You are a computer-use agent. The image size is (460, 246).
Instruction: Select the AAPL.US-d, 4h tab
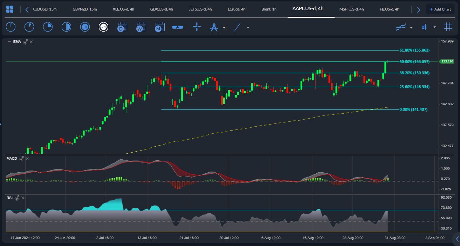point(308,9)
